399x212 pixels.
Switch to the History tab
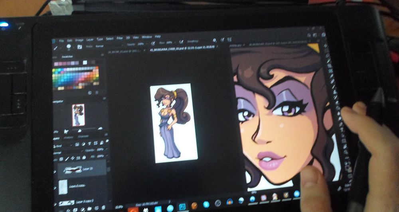click(x=69, y=137)
